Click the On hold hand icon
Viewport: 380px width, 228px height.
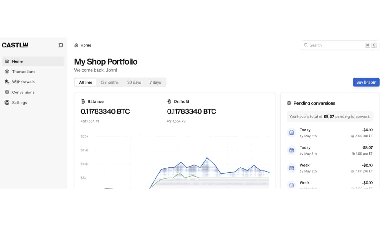[169, 102]
